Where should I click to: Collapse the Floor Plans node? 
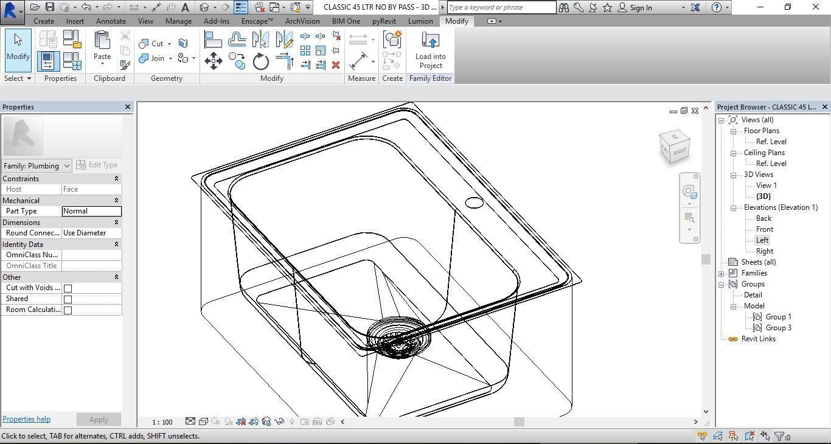coord(734,131)
